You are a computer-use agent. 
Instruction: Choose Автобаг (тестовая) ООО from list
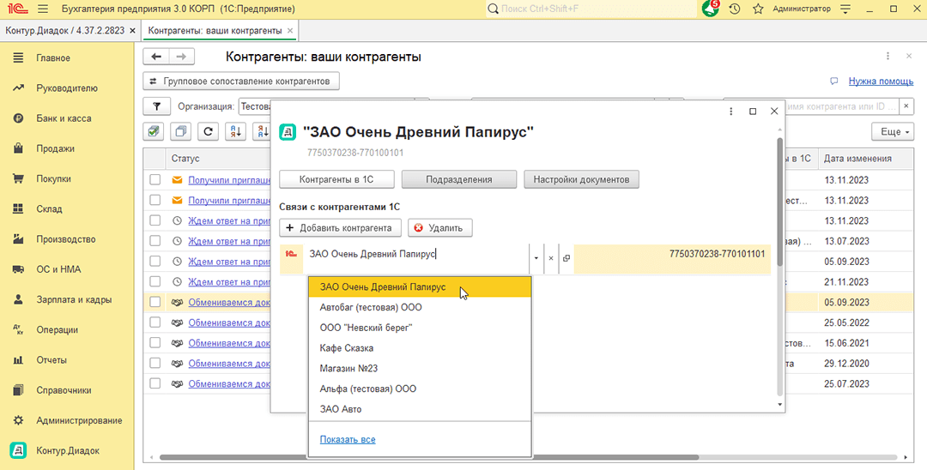click(x=420, y=307)
